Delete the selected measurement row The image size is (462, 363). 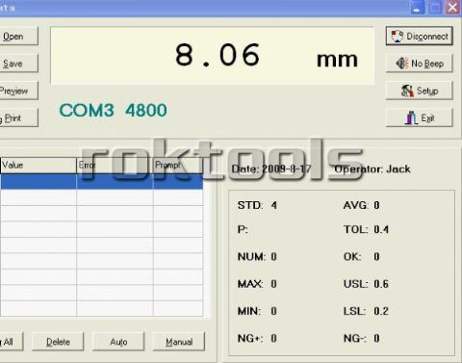click(x=58, y=342)
